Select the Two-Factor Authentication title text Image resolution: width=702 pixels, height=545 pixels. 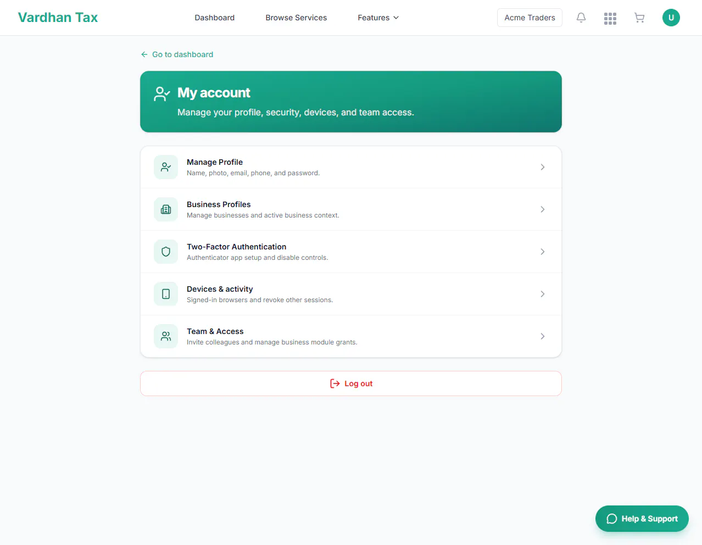click(237, 247)
